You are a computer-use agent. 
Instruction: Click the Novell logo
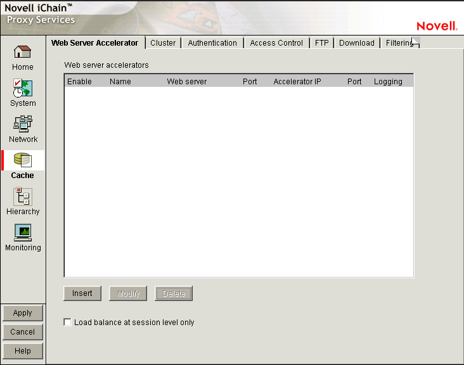(437, 26)
